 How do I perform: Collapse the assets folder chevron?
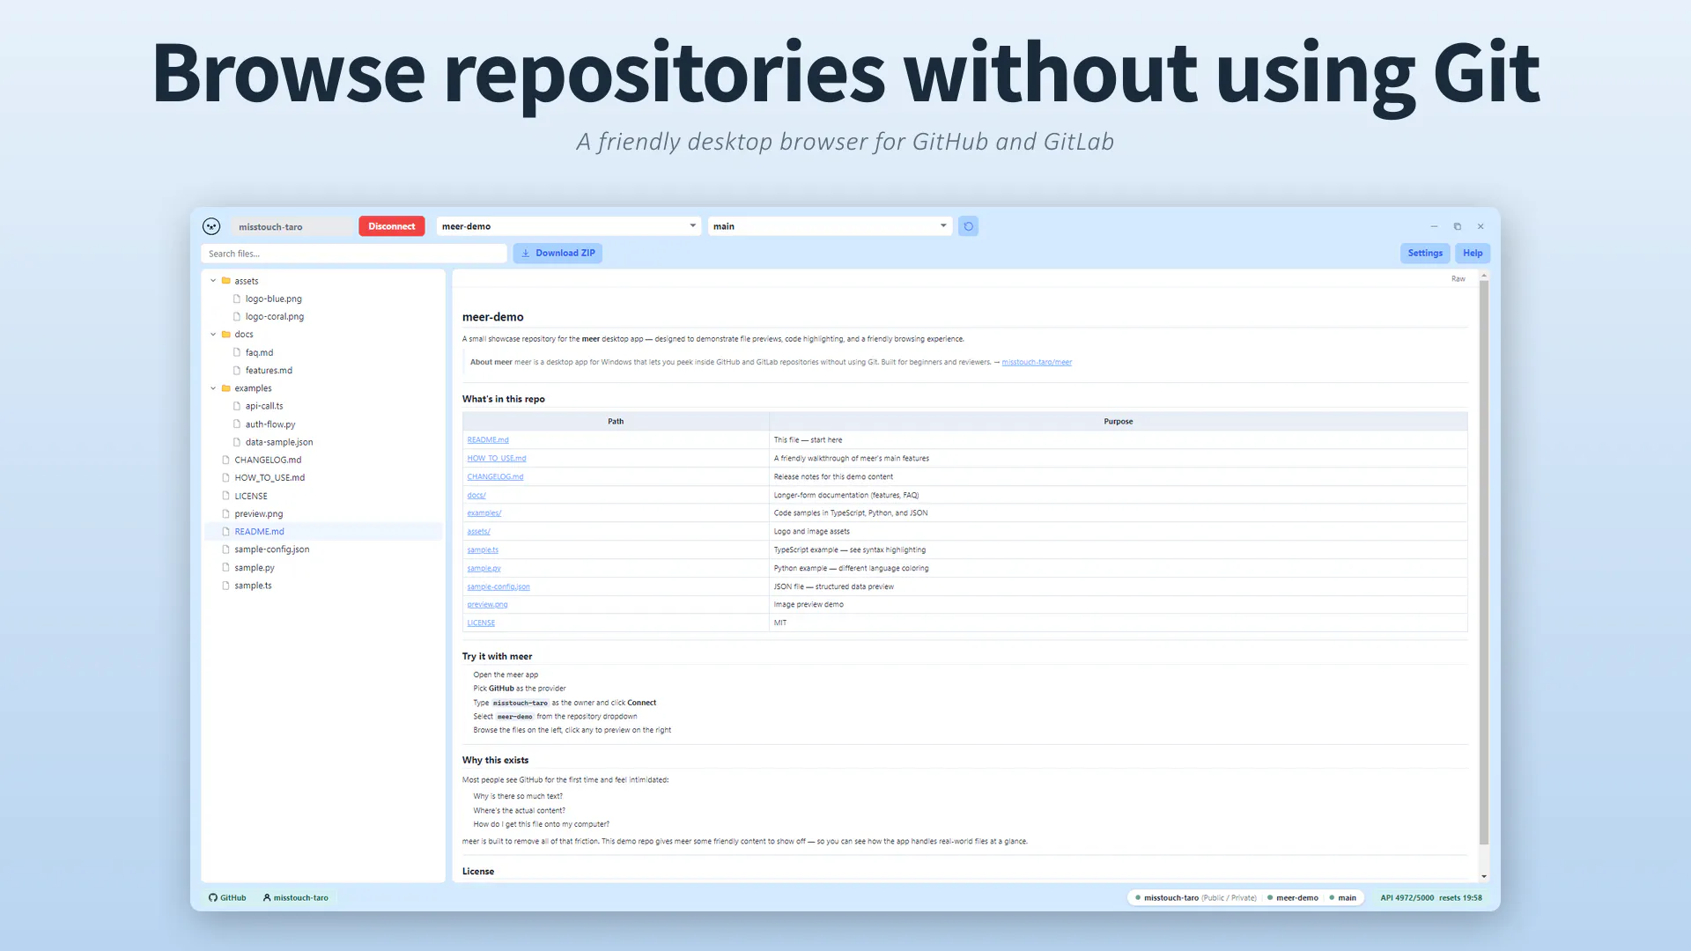click(213, 281)
